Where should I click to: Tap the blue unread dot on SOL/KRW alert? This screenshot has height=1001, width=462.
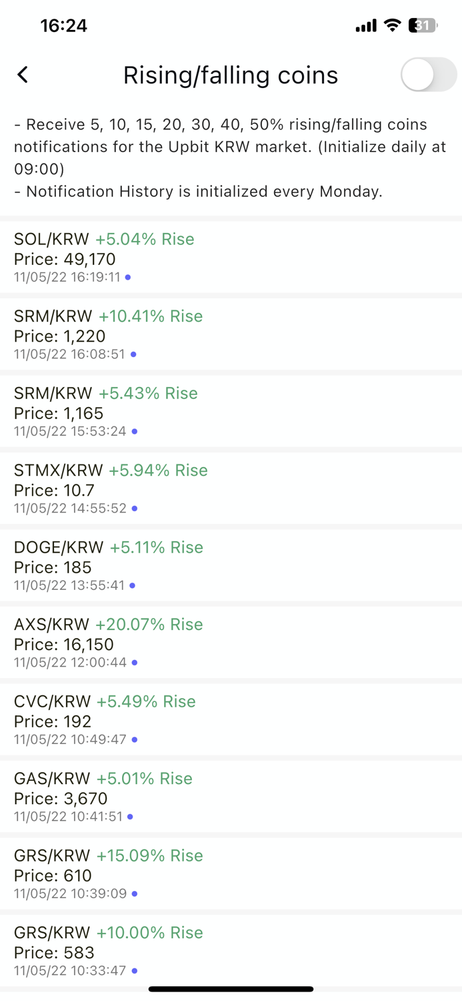(127, 277)
